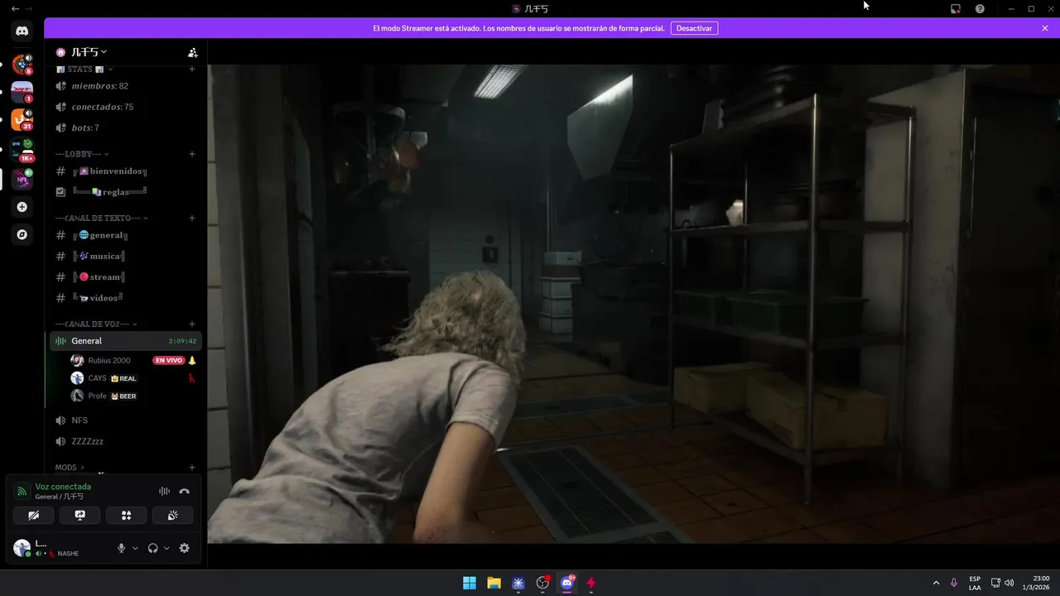Open the Discover servers compass icon

(x=22, y=234)
